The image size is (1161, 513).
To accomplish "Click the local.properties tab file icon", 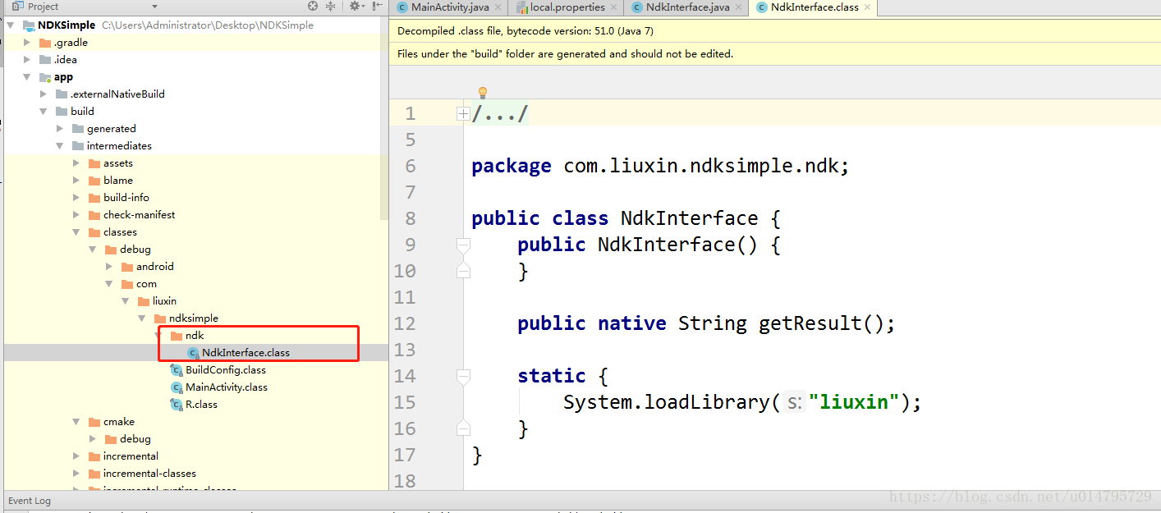I will tap(522, 7).
